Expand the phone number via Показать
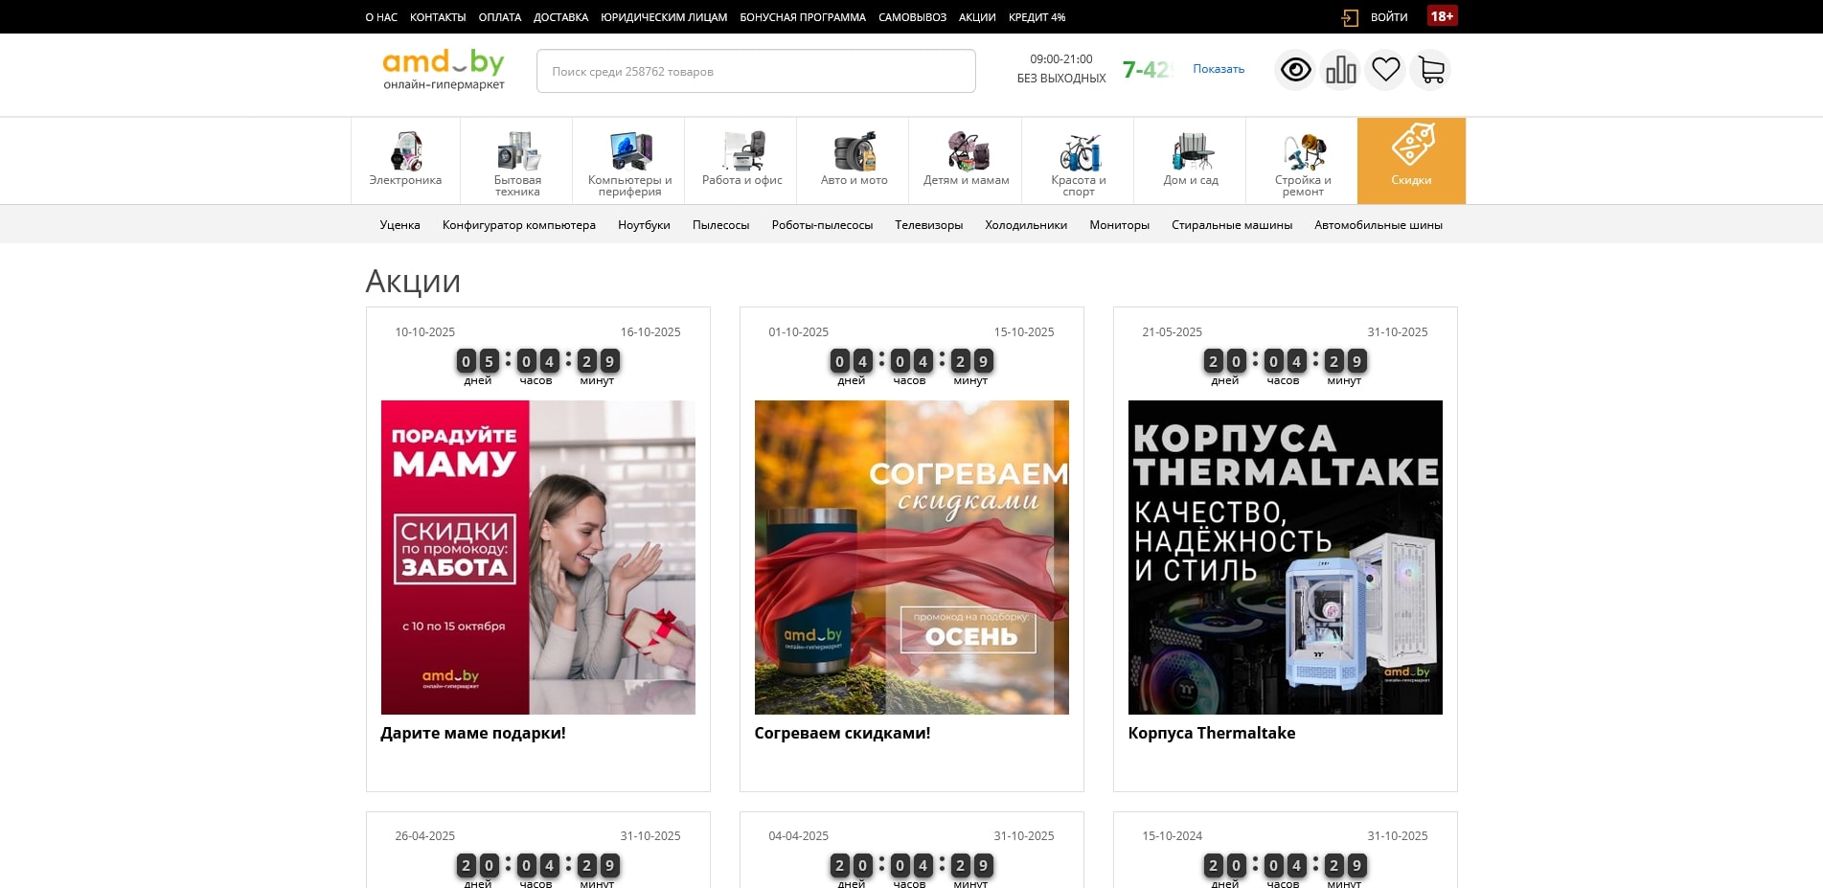 pos(1217,68)
